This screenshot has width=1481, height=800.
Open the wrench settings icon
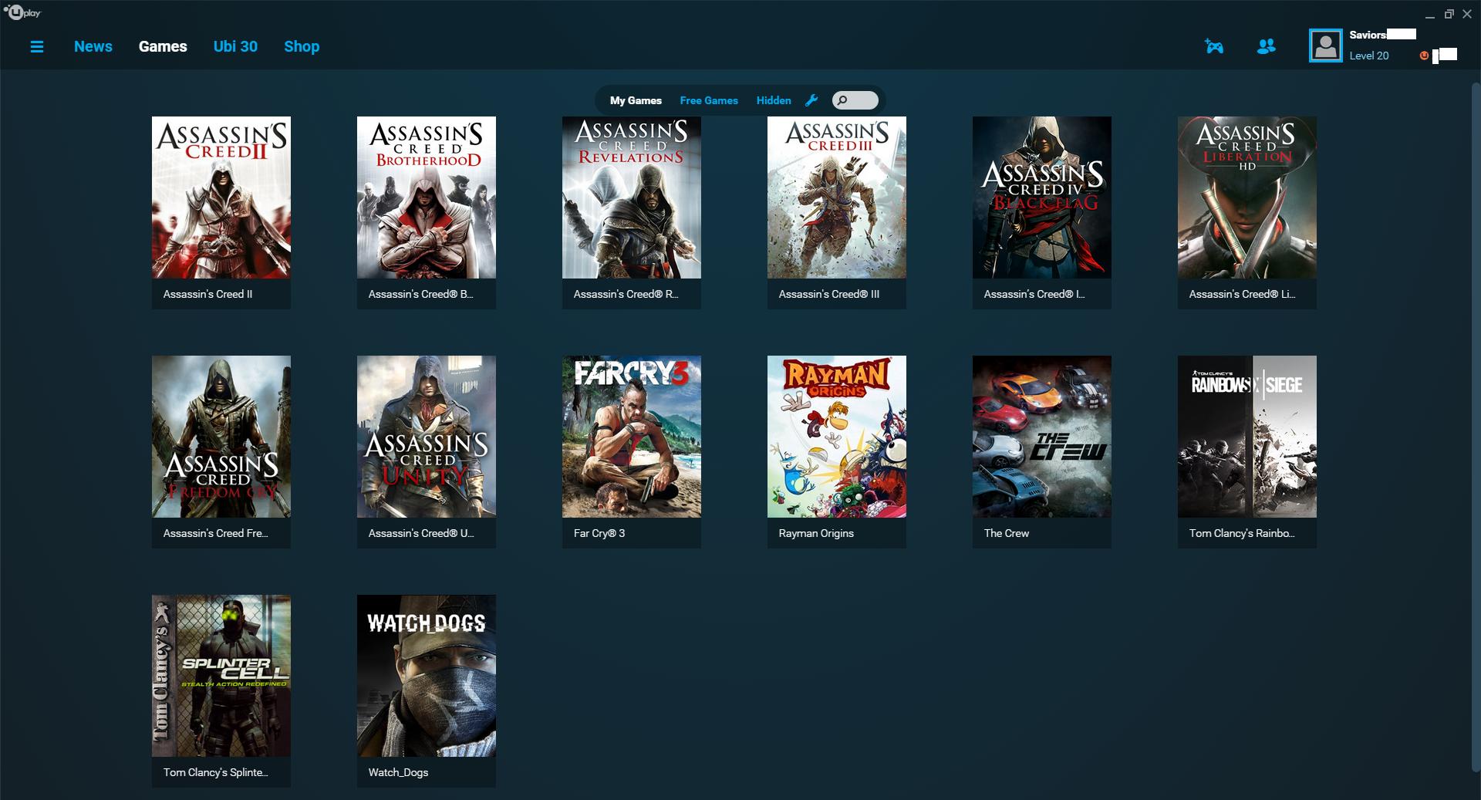[811, 100]
